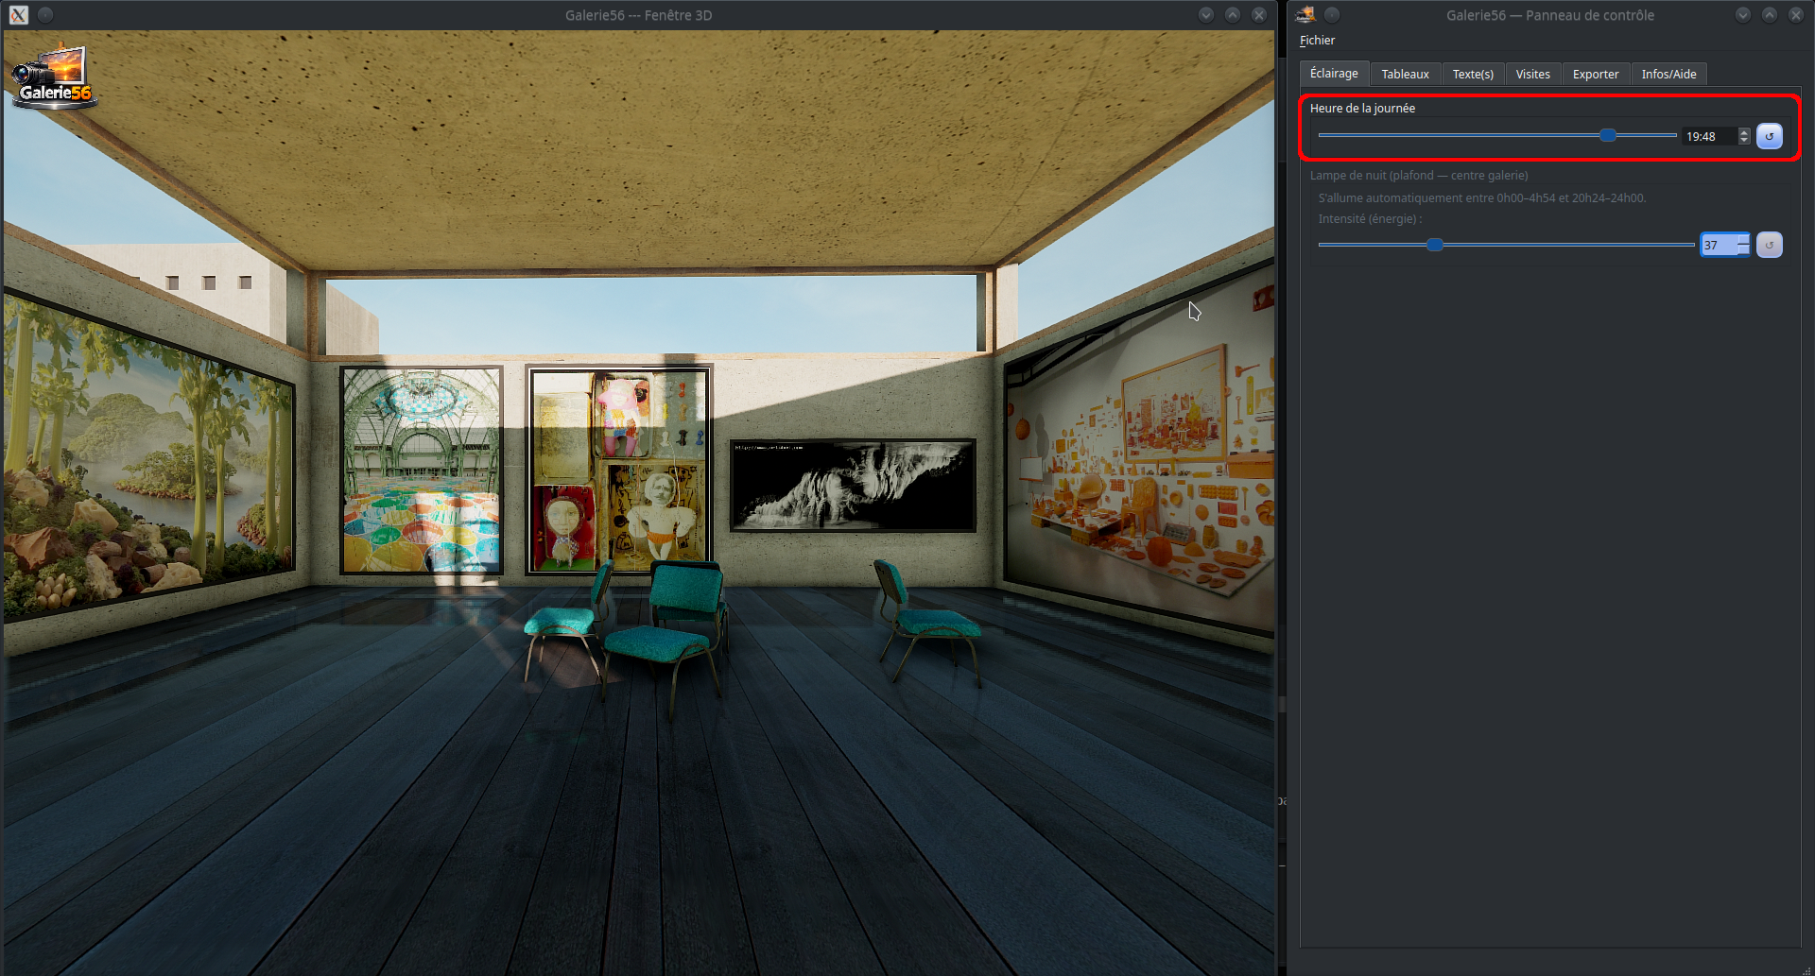Image resolution: width=1815 pixels, height=976 pixels.
Task: Open the Texte(s) tab
Action: point(1473,75)
